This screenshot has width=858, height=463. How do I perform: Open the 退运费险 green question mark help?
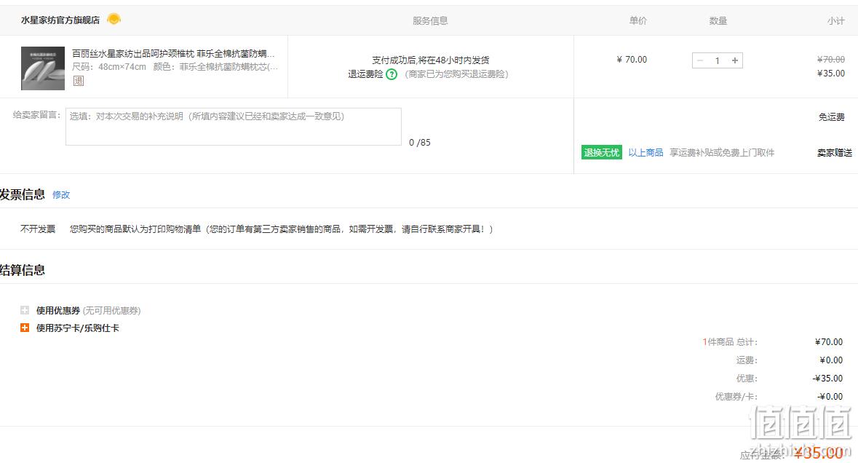tap(392, 74)
